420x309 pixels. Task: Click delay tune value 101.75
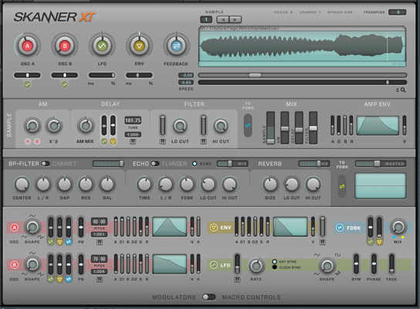tap(133, 121)
